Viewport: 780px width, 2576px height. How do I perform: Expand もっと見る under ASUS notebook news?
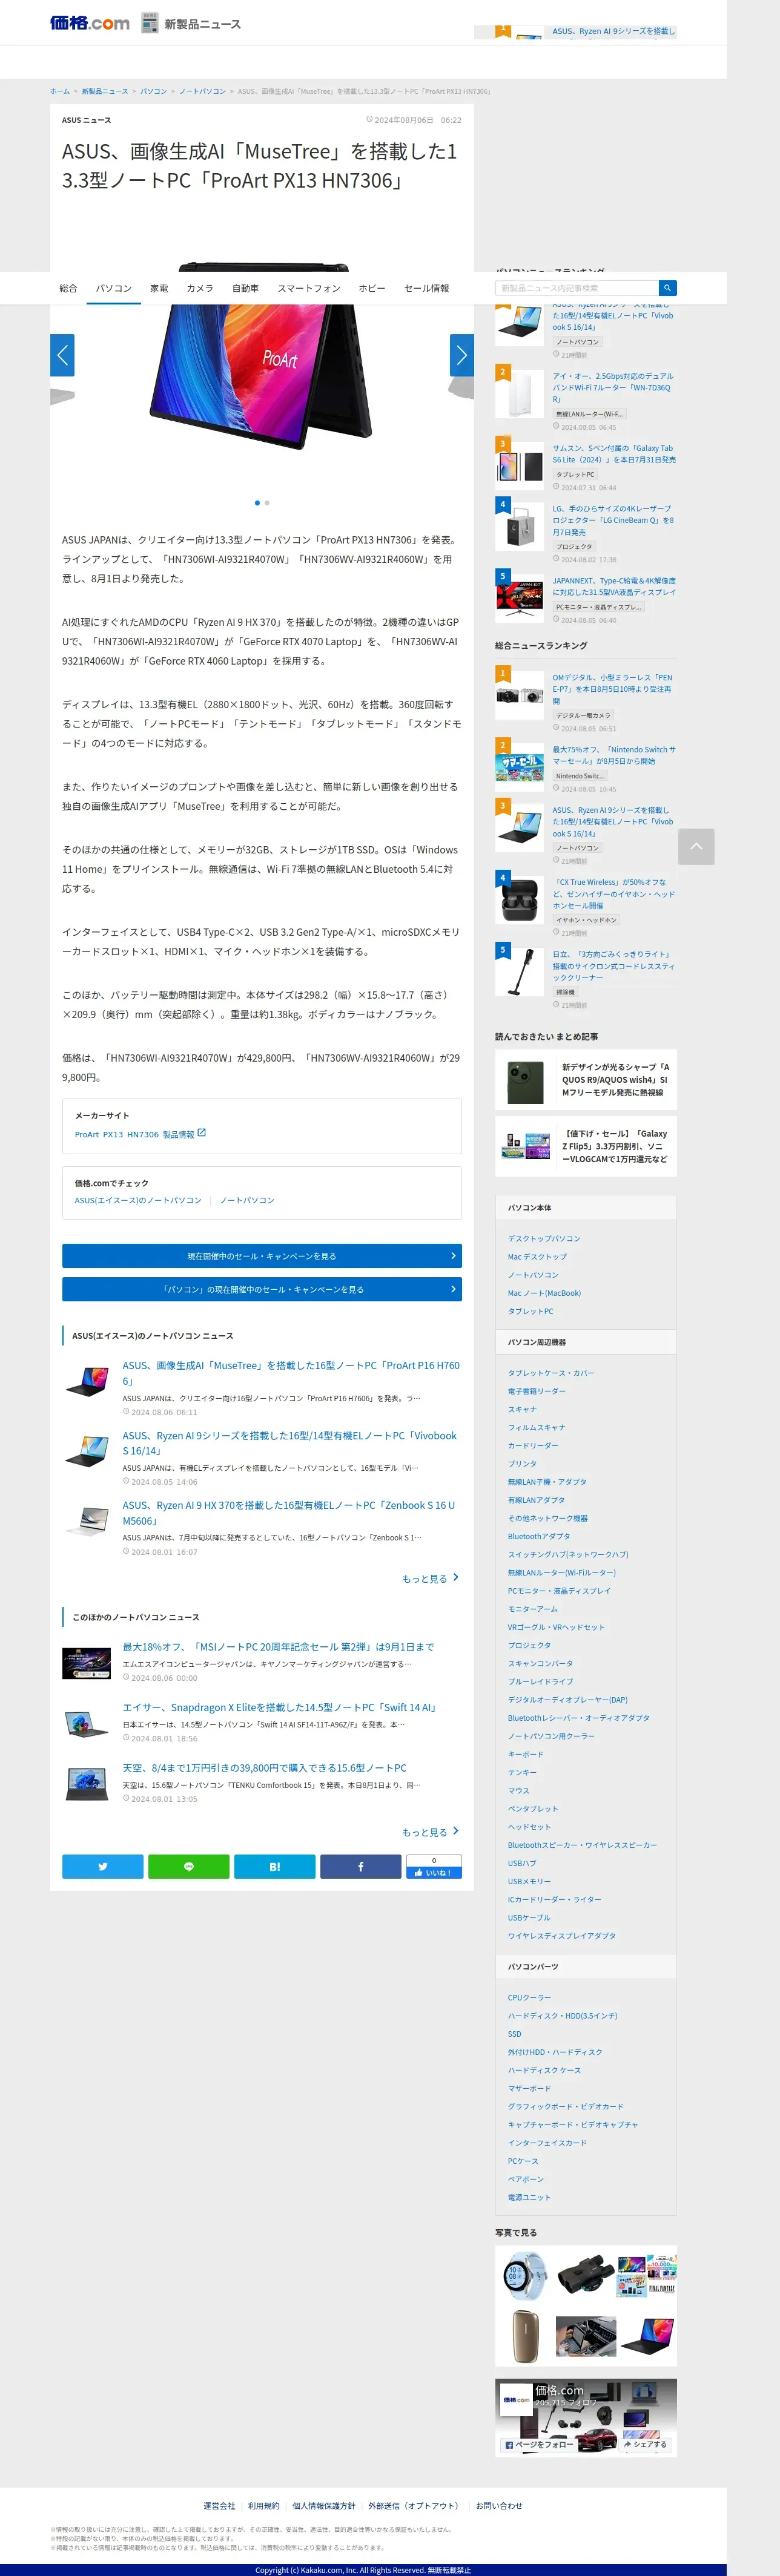(430, 1578)
